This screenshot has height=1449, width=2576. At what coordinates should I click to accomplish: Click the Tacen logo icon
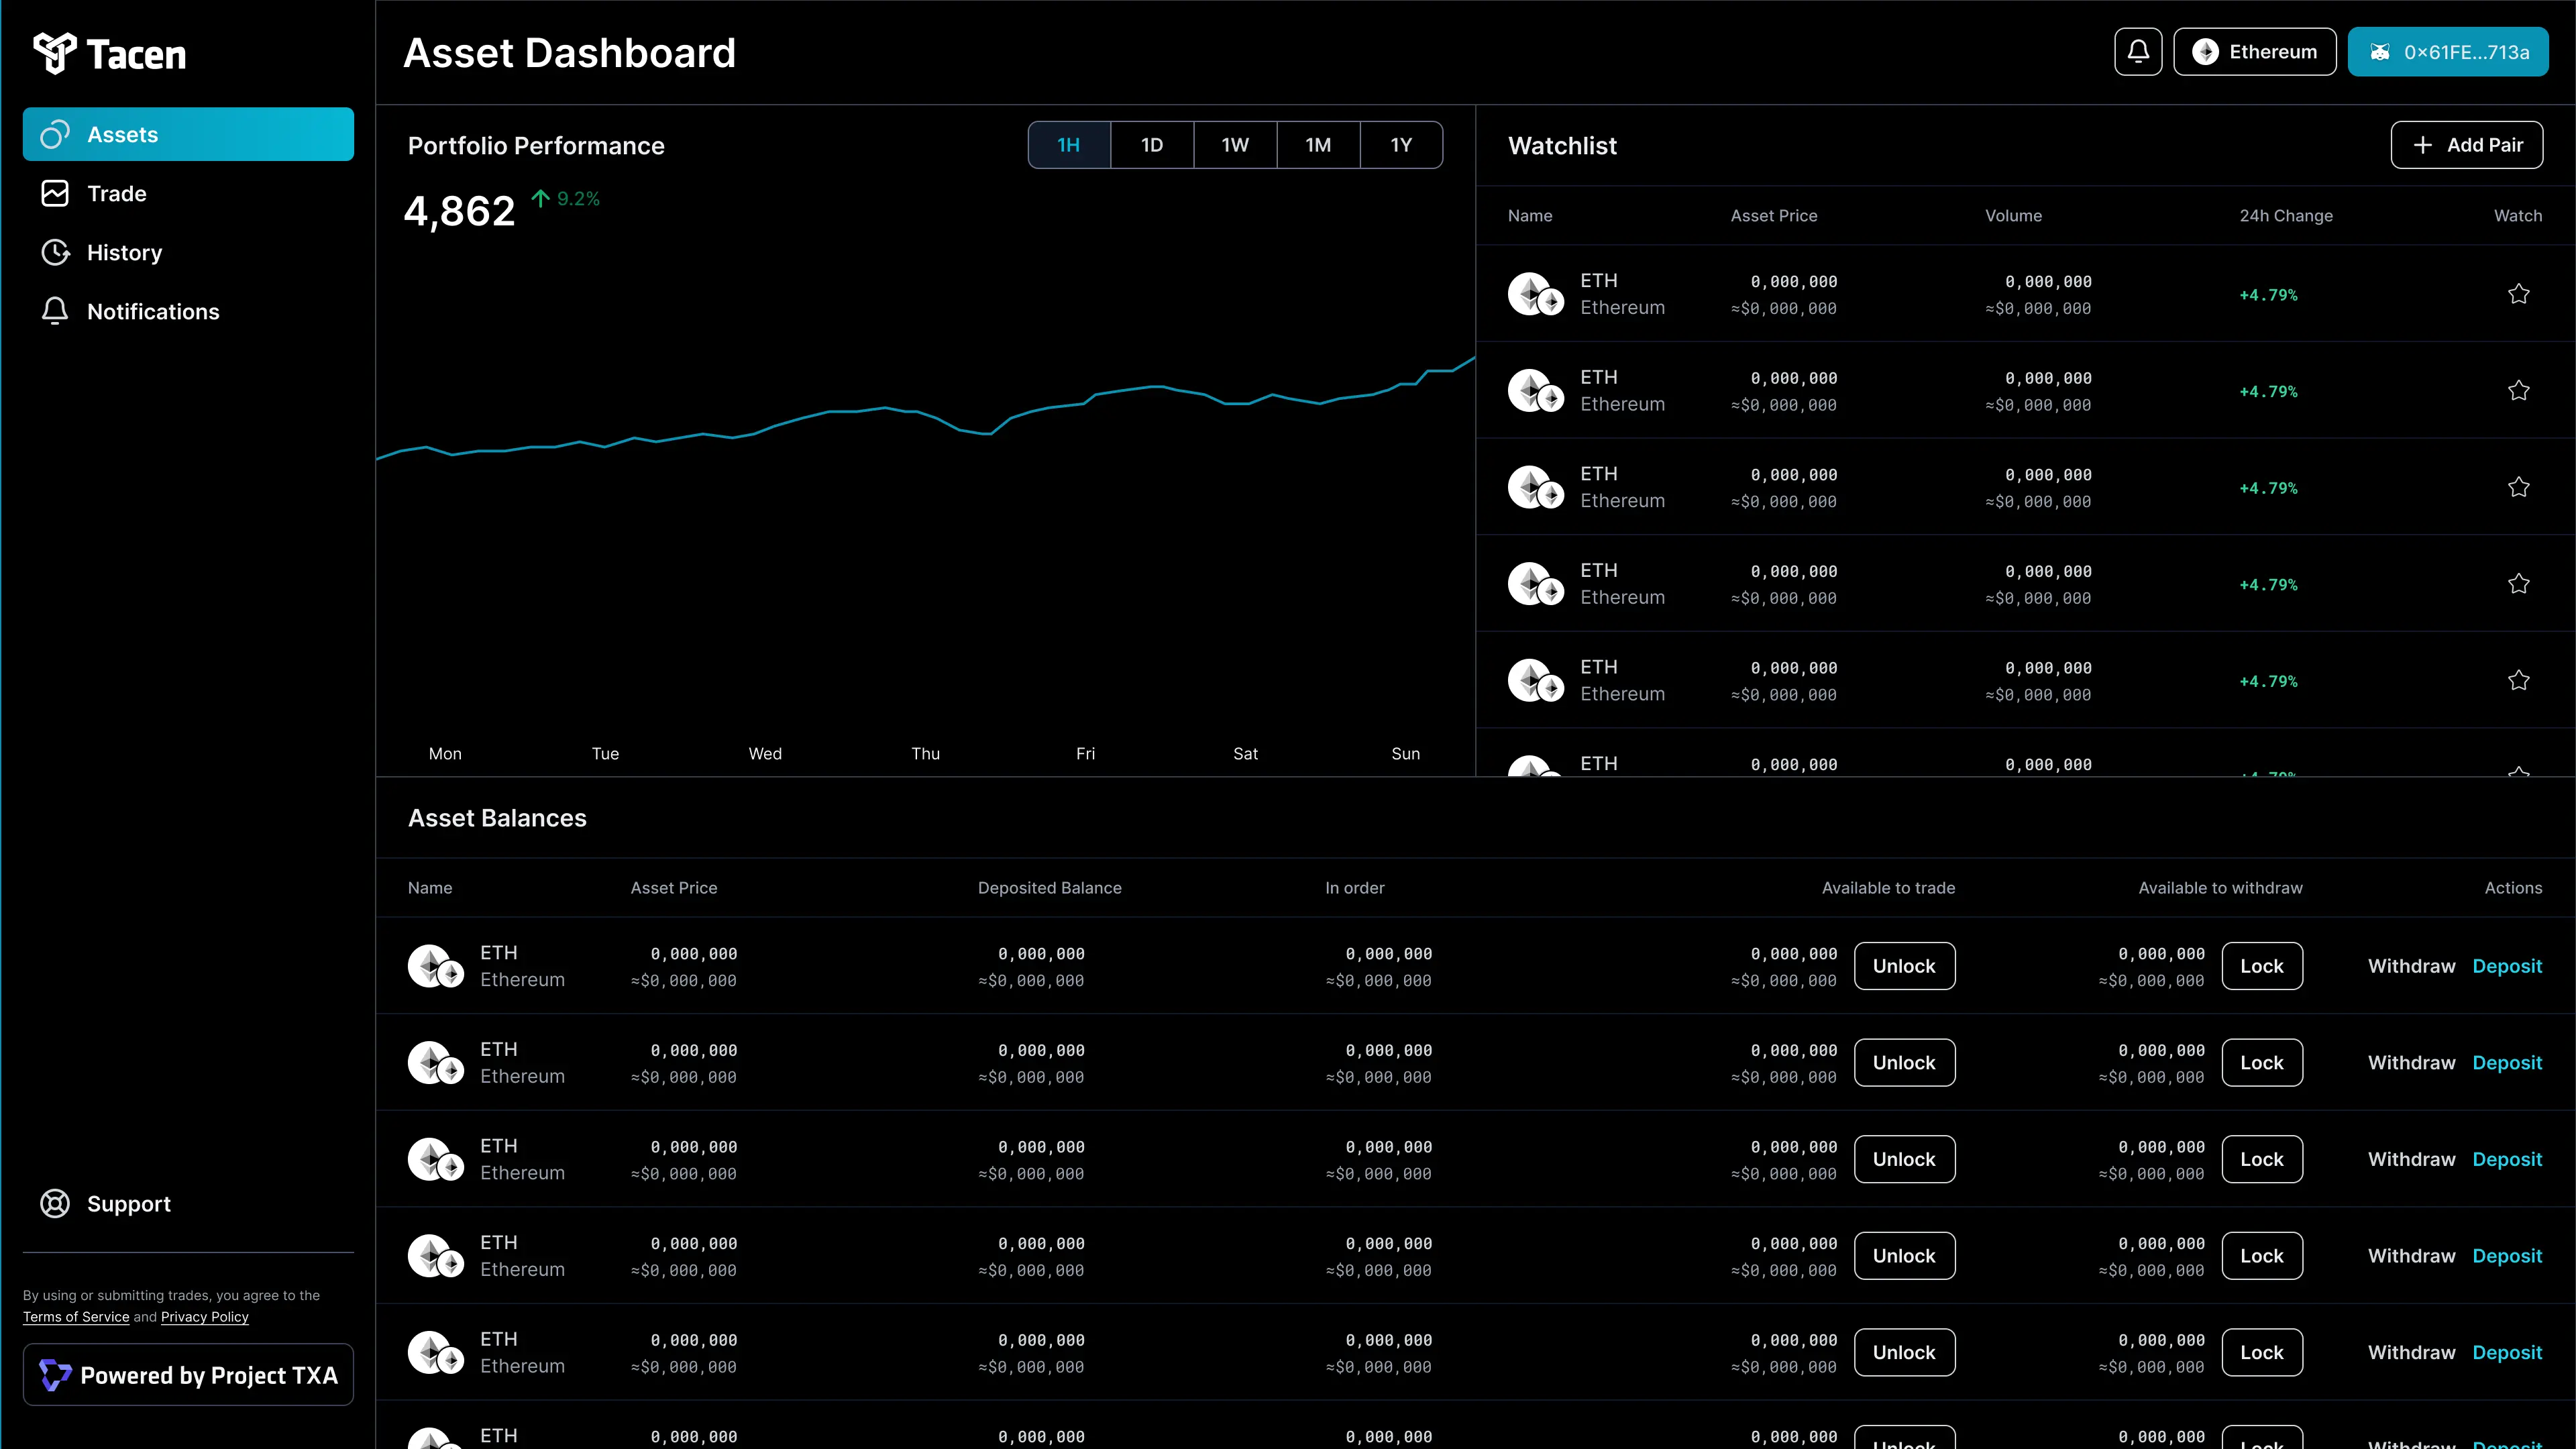(54, 53)
